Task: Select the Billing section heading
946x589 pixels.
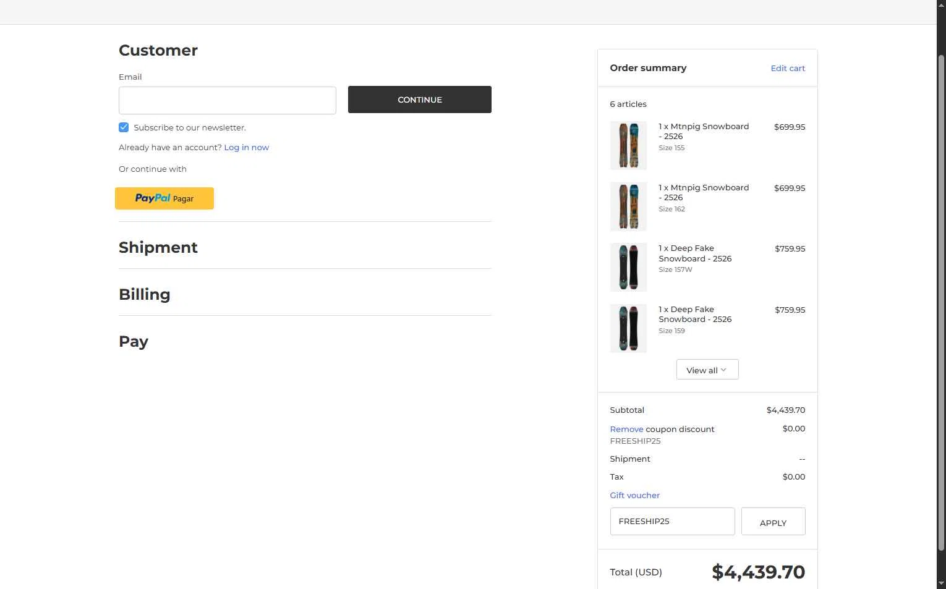Action: point(144,294)
